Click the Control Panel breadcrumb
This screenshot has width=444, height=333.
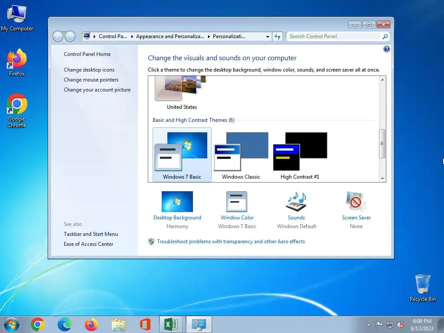click(113, 36)
